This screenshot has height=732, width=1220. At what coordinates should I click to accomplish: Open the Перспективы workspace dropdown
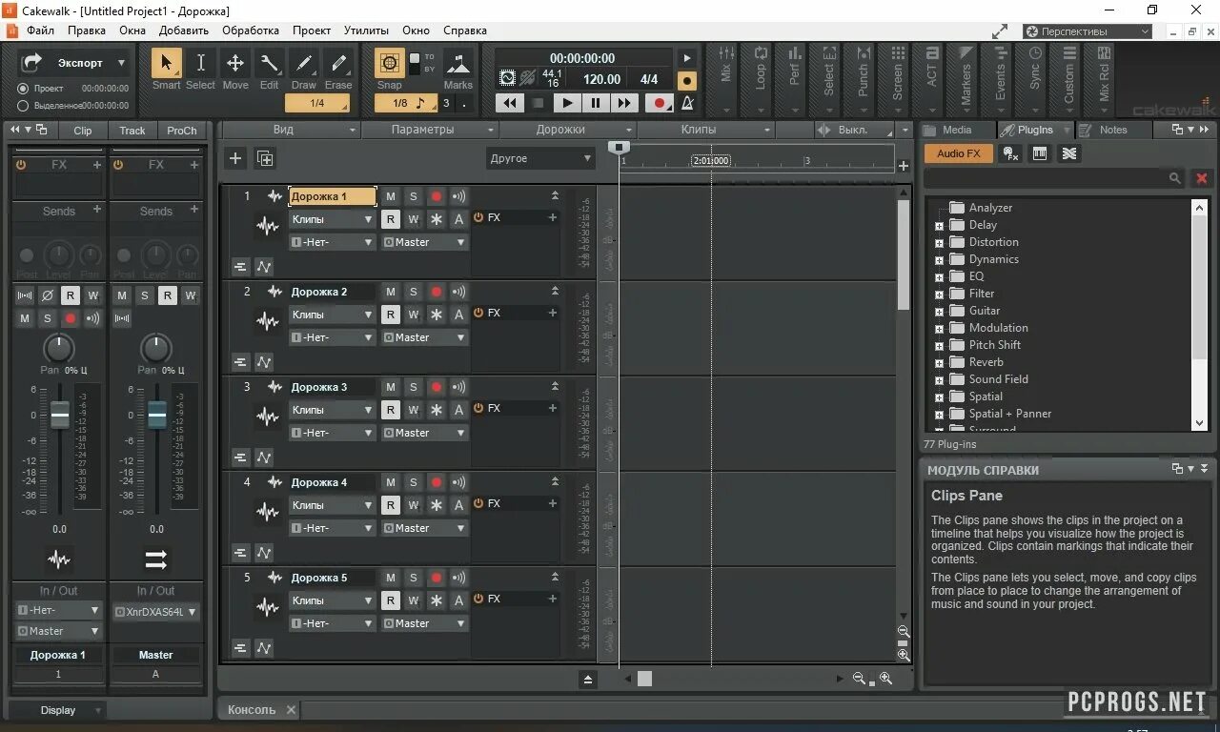[x=1088, y=31]
